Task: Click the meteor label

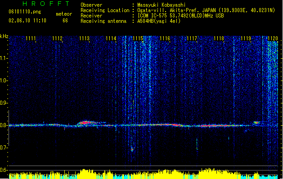Action: point(64,14)
